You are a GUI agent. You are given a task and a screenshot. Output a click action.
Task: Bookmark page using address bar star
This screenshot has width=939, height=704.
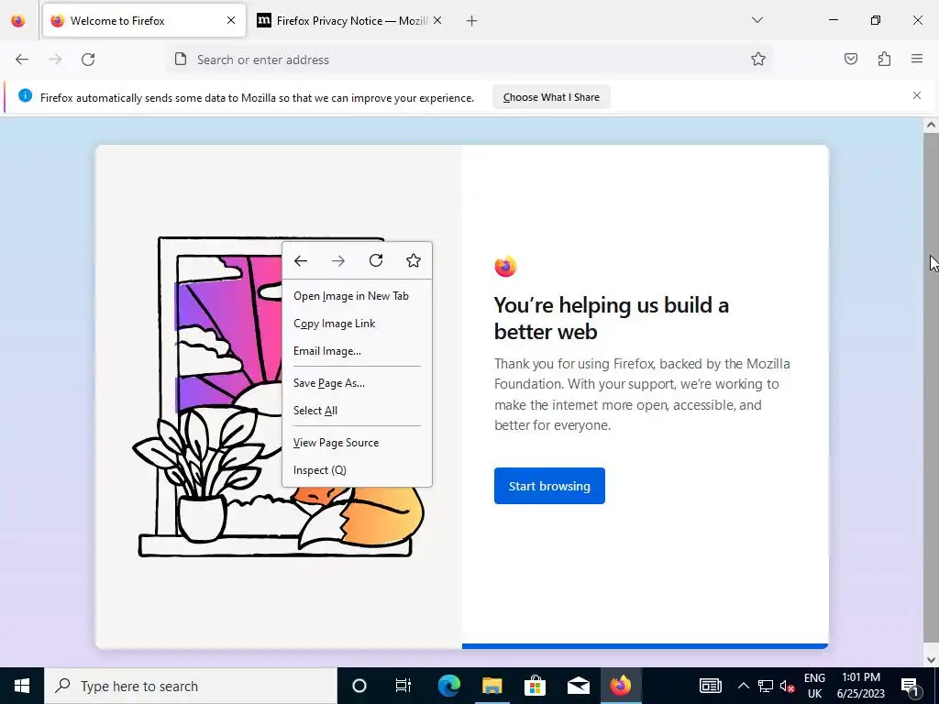(x=758, y=60)
